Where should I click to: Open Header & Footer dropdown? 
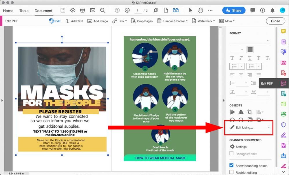click(172, 21)
